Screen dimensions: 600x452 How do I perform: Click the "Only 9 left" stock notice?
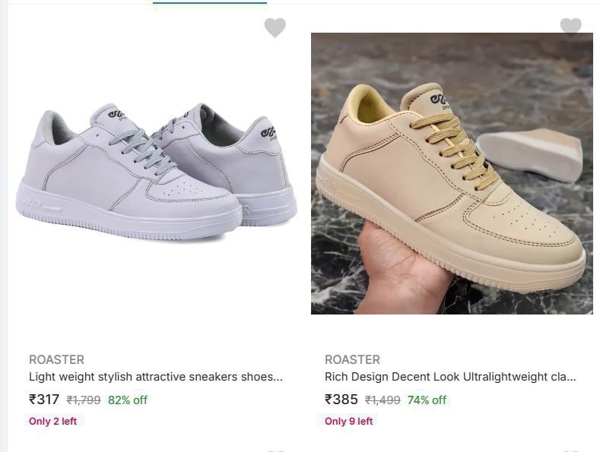tap(348, 421)
